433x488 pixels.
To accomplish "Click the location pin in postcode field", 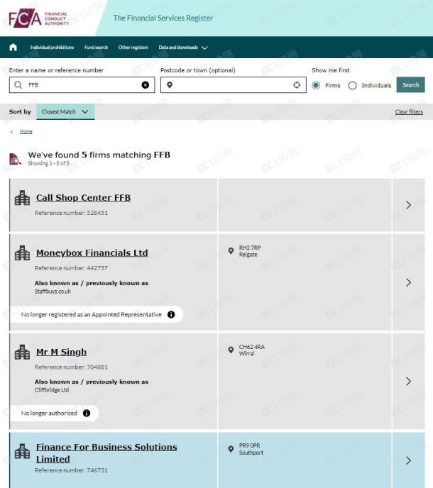I will [x=170, y=85].
